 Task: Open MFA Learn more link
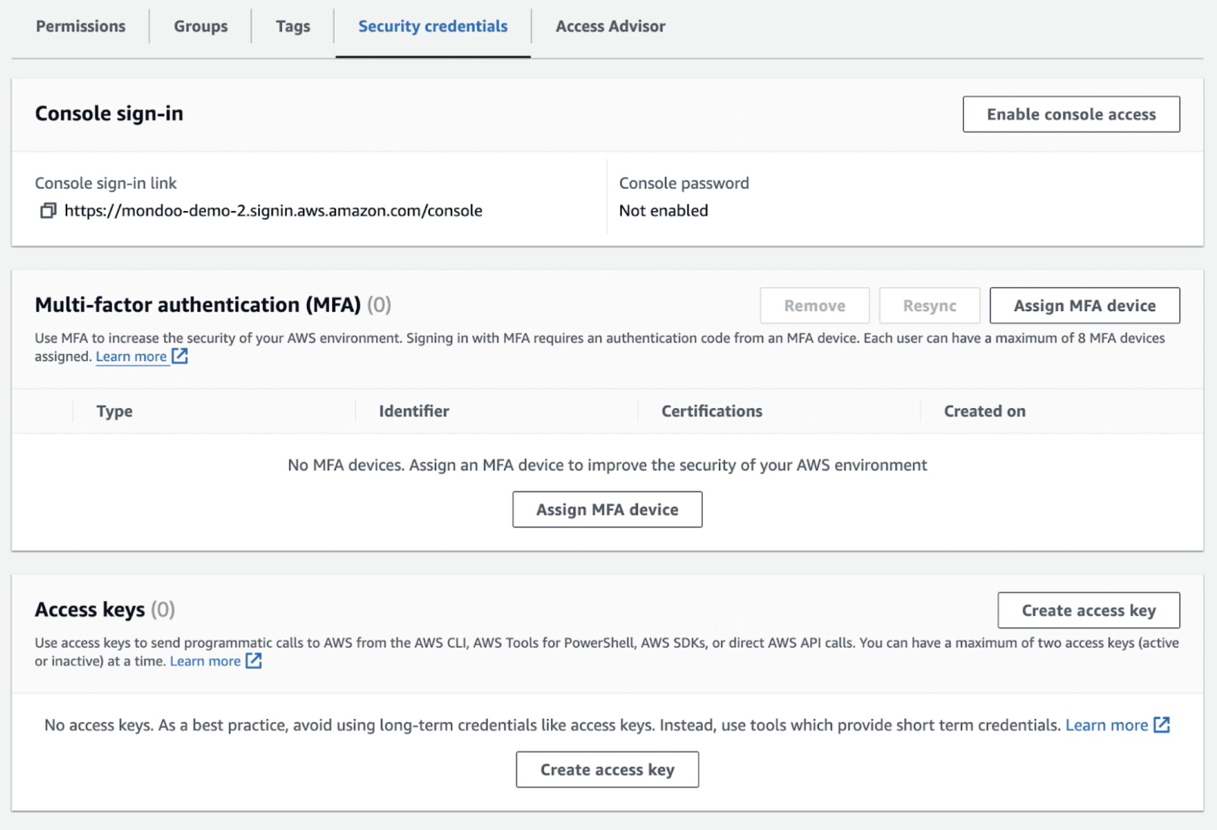click(x=131, y=357)
